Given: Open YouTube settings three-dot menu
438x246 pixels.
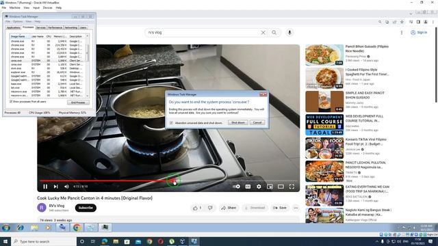Looking at the screenshot, I should tap(402, 33).
